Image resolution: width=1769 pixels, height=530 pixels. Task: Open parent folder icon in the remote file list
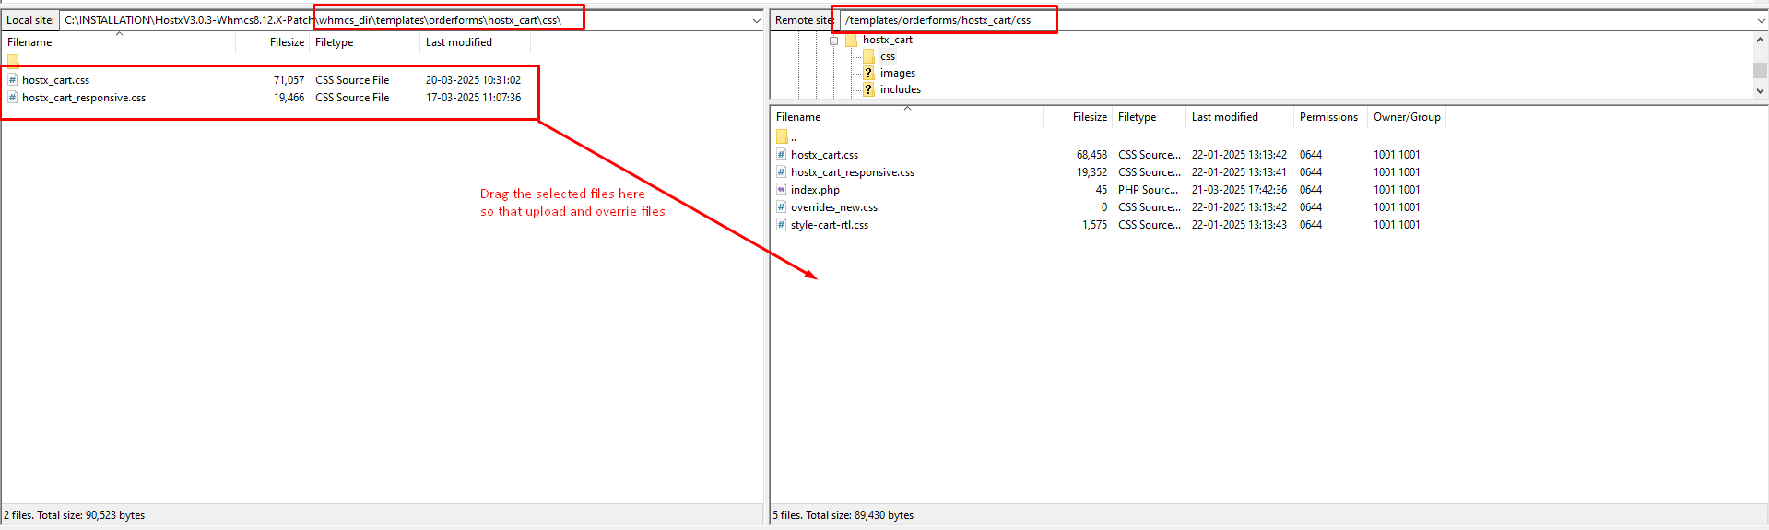point(782,137)
